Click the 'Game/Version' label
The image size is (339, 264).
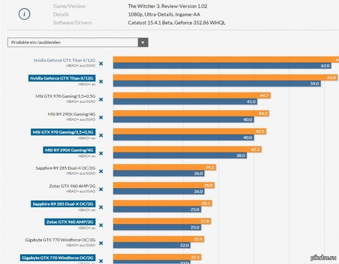click(x=69, y=6)
